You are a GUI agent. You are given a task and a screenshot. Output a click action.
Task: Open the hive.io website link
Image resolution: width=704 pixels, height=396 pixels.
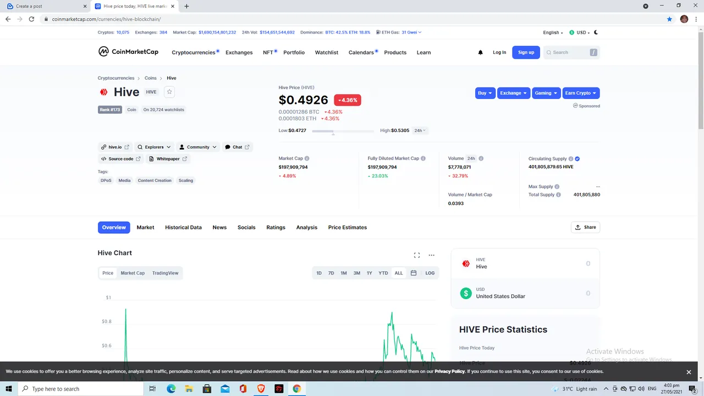tap(115, 147)
